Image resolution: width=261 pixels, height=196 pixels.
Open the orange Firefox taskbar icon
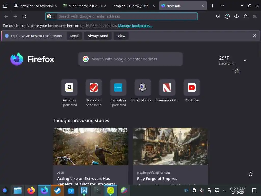[x=31, y=190]
